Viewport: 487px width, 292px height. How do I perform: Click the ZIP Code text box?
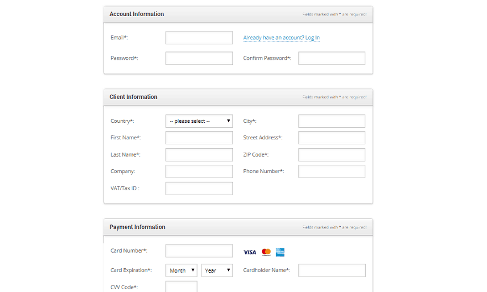click(331, 155)
